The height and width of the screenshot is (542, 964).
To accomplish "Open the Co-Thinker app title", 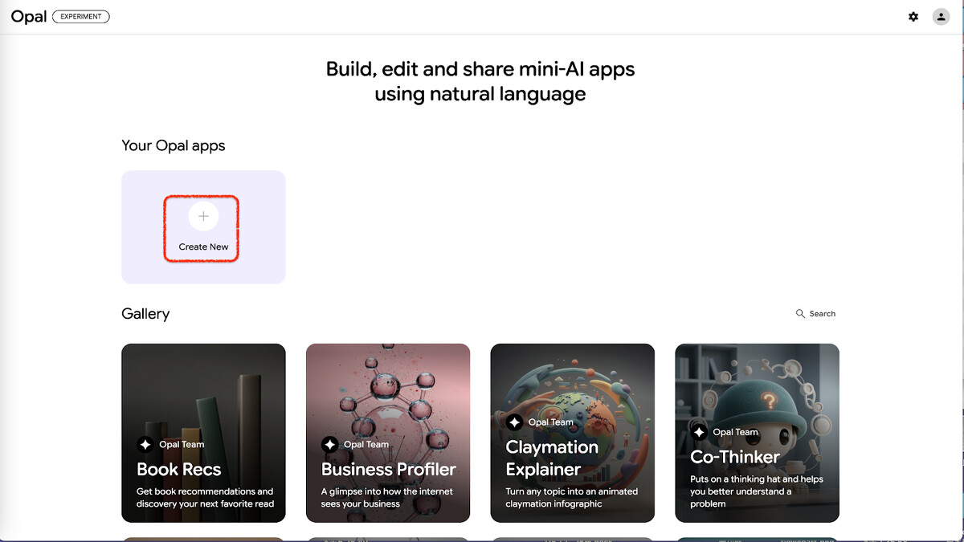I will pyautogui.click(x=735, y=457).
